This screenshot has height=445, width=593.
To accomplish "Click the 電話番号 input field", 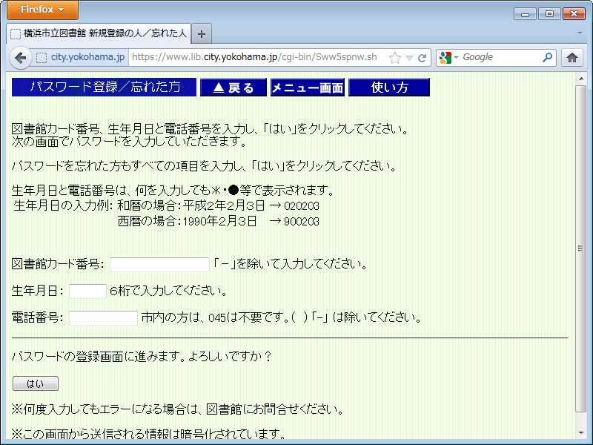I will coord(103,318).
